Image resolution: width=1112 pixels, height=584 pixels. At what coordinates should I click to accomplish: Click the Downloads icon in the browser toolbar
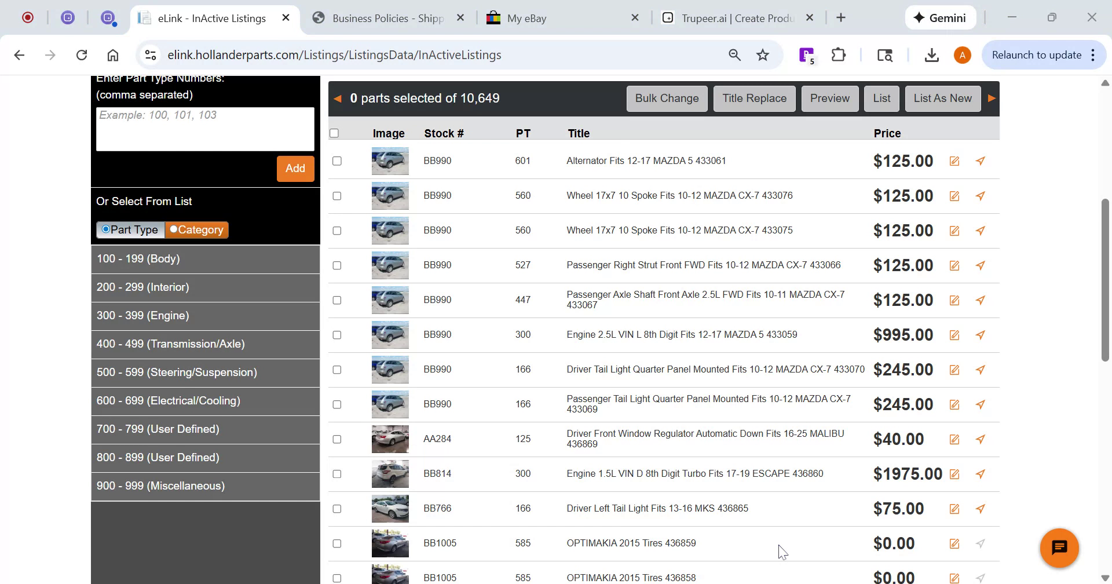tap(931, 54)
